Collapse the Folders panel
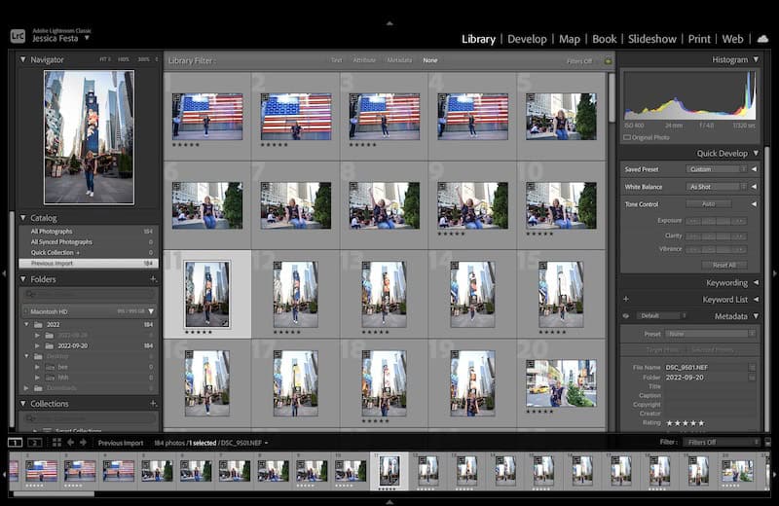The height and width of the screenshot is (506, 779). (22, 279)
